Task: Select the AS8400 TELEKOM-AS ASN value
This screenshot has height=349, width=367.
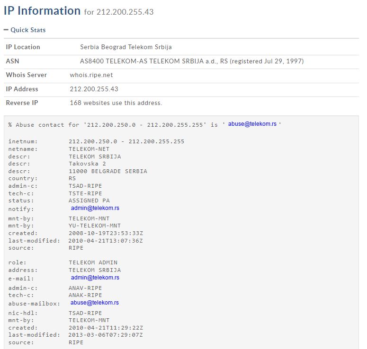Action: [192, 61]
